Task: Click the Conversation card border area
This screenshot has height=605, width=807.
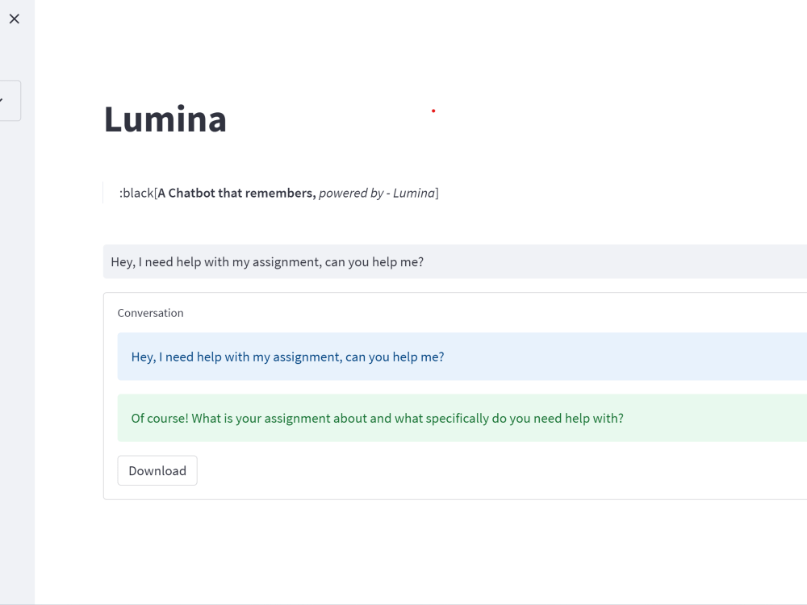Action: tap(103, 395)
